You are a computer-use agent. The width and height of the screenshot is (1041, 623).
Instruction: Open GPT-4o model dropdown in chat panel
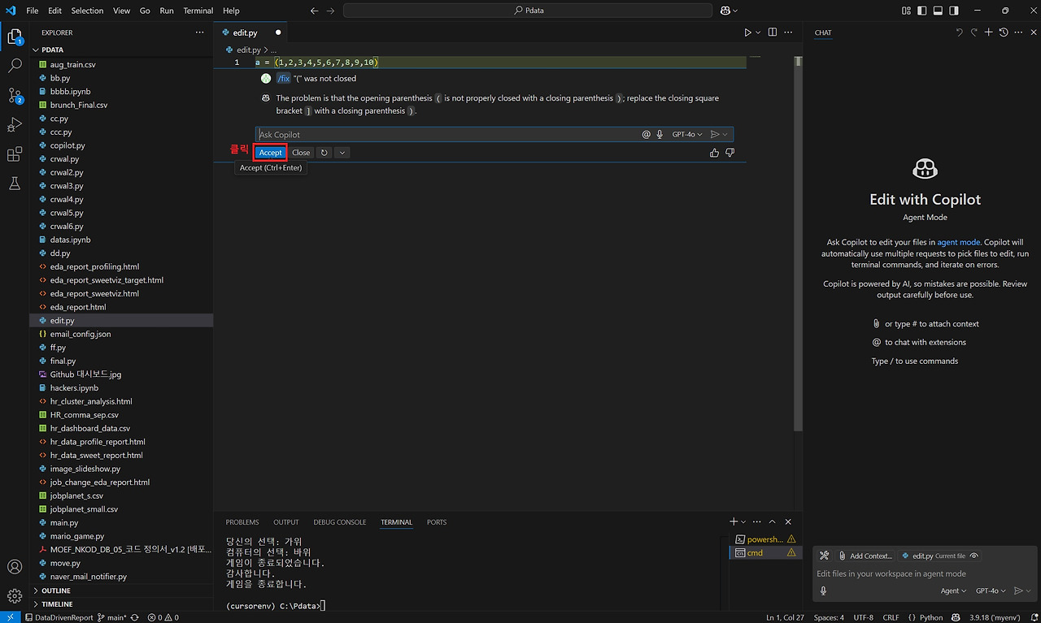[x=991, y=591]
